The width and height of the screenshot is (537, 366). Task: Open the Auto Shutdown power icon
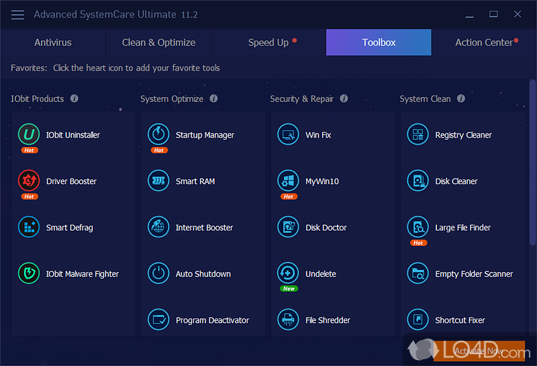(x=158, y=273)
